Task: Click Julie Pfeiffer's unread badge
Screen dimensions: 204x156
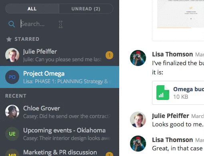Action: click(109, 55)
